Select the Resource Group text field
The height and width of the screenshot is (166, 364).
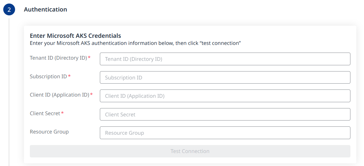tap(225, 133)
